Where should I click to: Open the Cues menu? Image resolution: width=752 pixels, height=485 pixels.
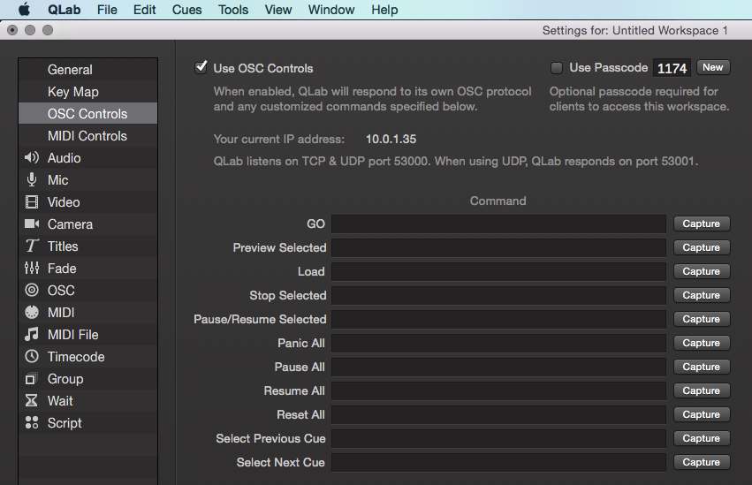(187, 10)
